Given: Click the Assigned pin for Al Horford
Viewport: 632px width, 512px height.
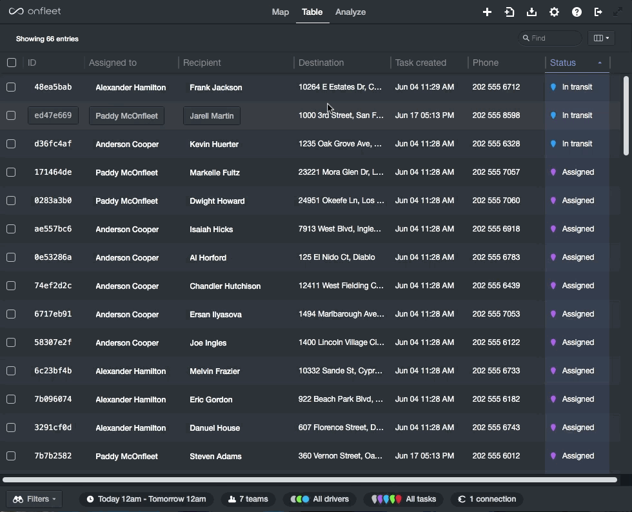Looking at the screenshot, I should [x=553, y=257].
